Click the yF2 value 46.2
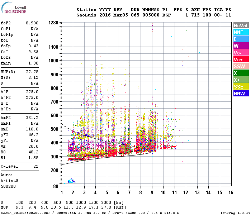Viewport: 251px width, 215px height. tap(33, 135)
